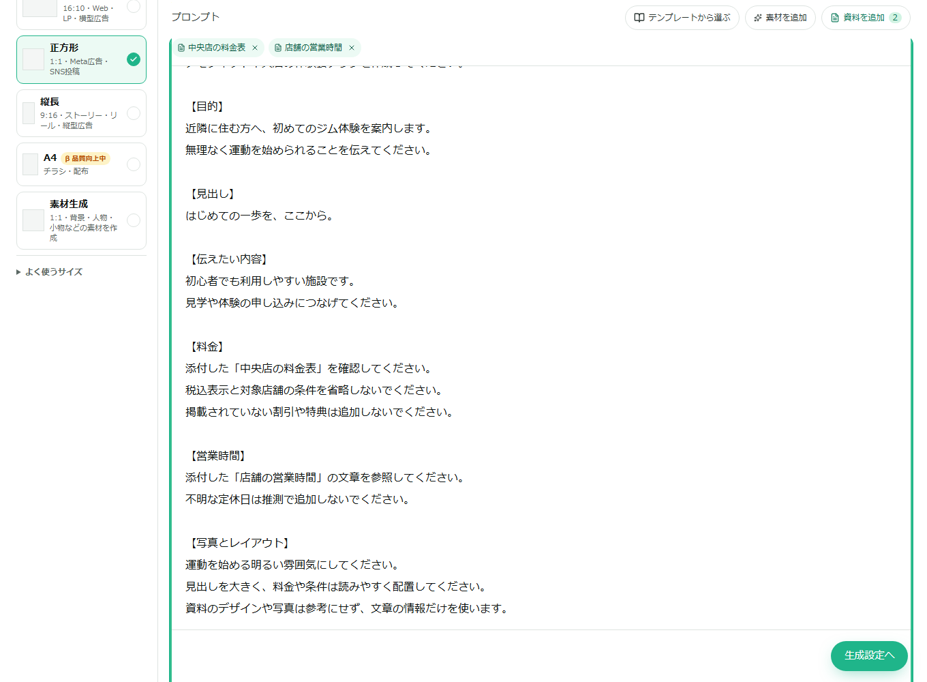Click the 【伝えたい内容】 section label

[228, 259]
